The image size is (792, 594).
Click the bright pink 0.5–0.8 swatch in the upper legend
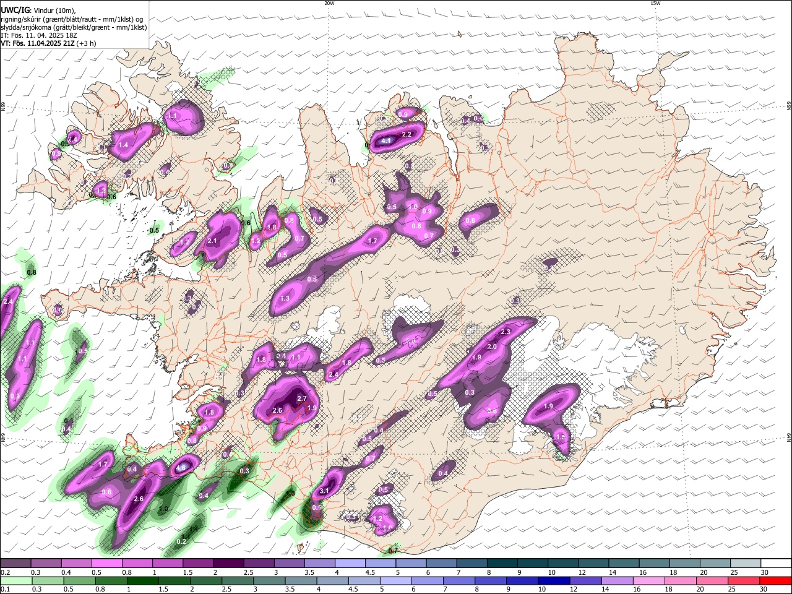[x=106, y=564]
